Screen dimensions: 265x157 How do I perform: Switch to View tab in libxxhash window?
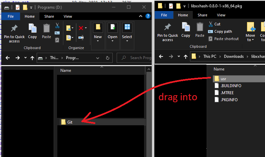[221, 15]
